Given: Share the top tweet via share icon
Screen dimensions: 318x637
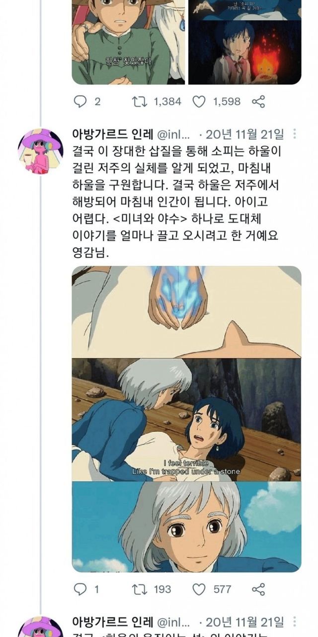Looking at the screenshot, I should click(x=258, y=102).
